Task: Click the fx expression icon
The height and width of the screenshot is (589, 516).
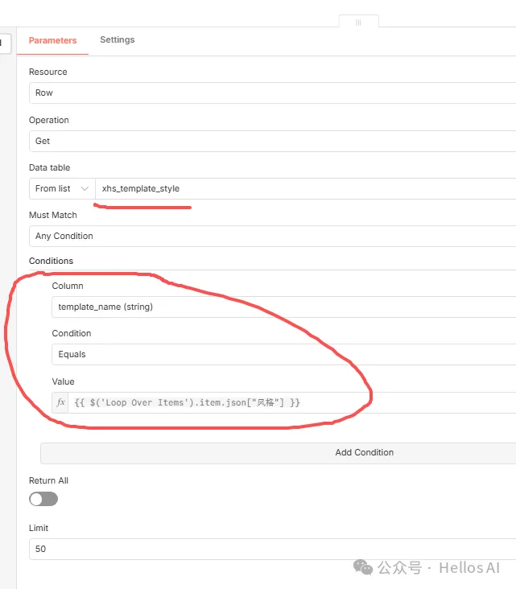Action: pyautogui.click(x=61, y=402)
